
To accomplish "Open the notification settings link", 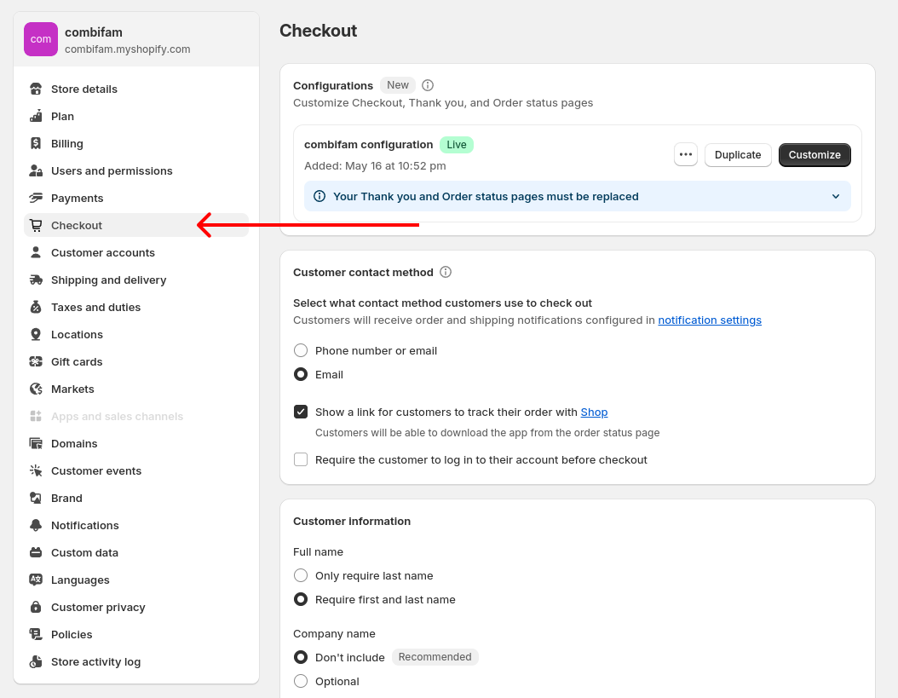I will click(x=710, y=320).
